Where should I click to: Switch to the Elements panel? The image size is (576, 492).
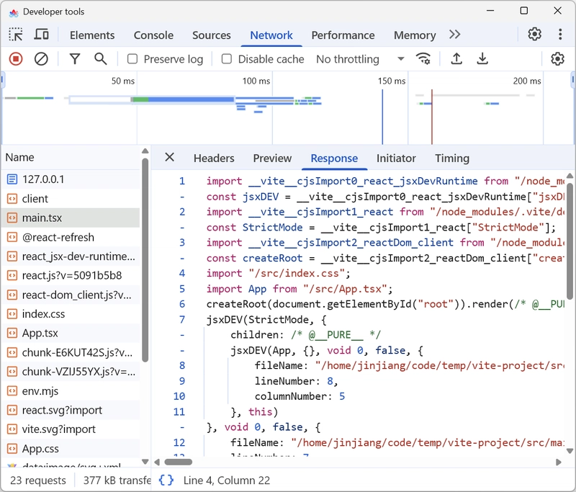(x=92, y=35)
